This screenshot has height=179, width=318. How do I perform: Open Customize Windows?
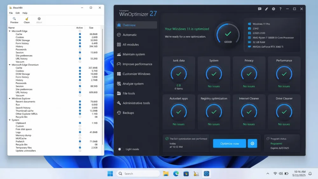(x=136, y=74)
